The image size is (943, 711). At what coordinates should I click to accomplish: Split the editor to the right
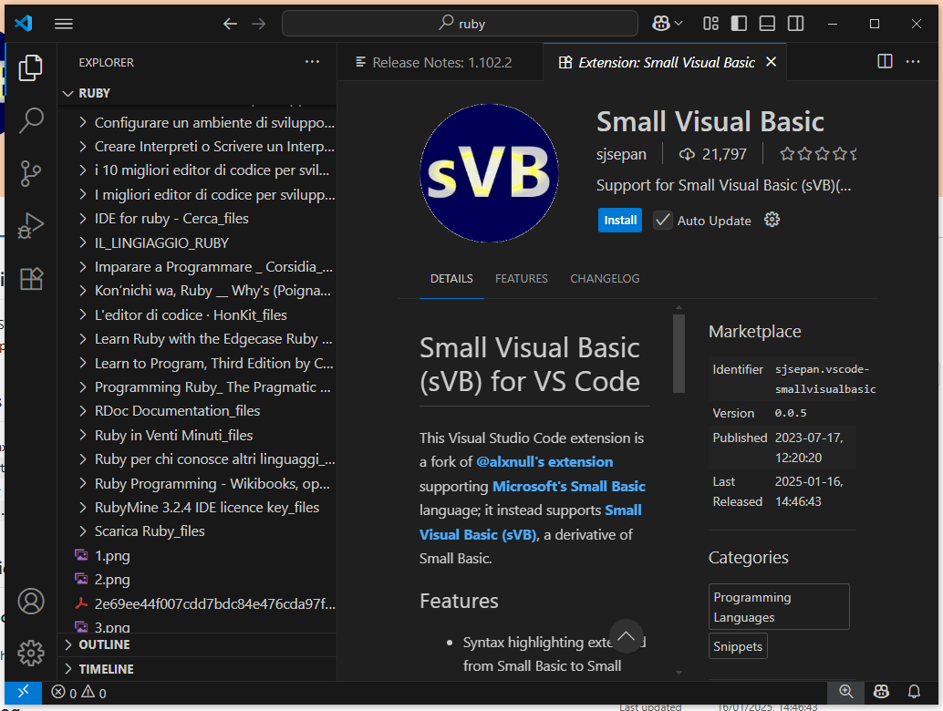coord(885,62)
